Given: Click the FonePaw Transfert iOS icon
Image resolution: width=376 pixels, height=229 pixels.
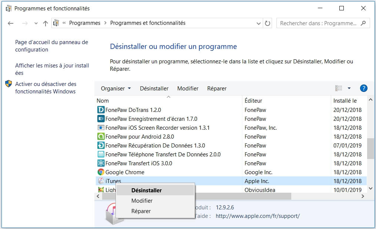Looking at the screenshot, I should (x=101, y=163).
